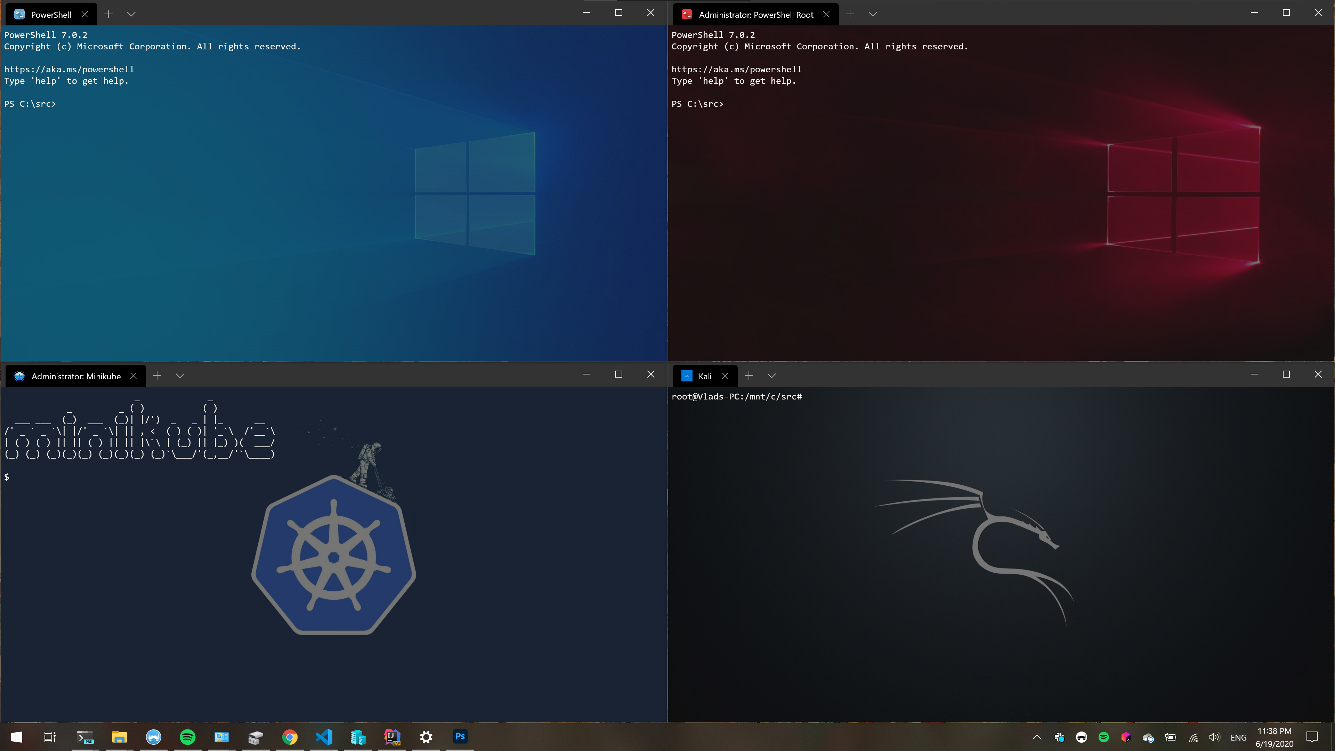Screen dimensions: 1335x751
Task: Open the volume control in tray
Action: pyautogui.click(x=1214, y=737)
